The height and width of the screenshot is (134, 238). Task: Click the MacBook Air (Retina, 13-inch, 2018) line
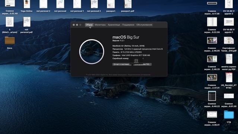(128, 46)
